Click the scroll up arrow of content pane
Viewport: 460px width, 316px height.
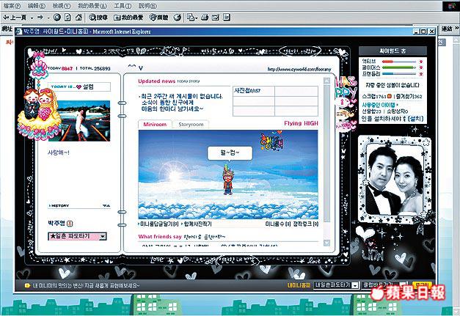point(326,81)
